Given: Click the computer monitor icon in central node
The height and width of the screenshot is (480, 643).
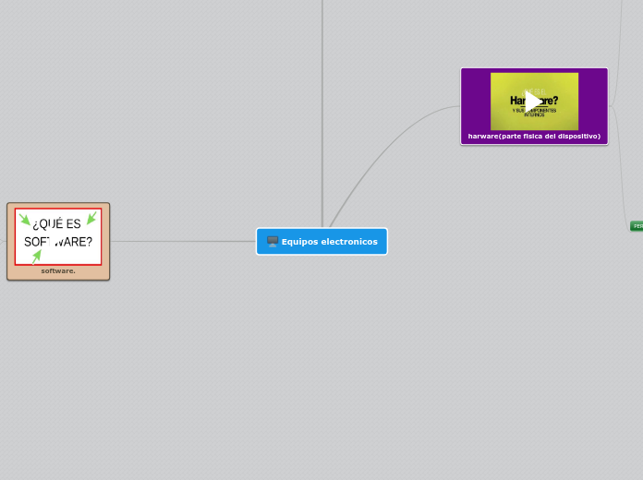Looking at the screenshot, I should click(273, 242).
